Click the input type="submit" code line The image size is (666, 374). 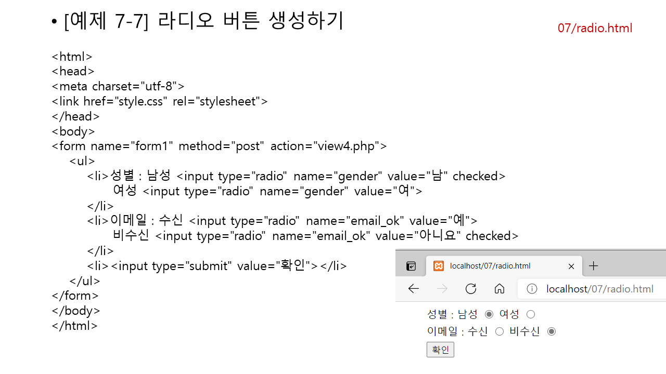(216, 266)
